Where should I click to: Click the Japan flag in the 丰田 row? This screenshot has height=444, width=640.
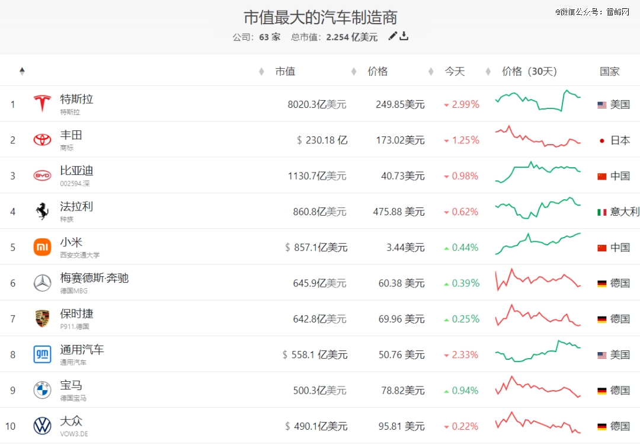tap(601, 141)
